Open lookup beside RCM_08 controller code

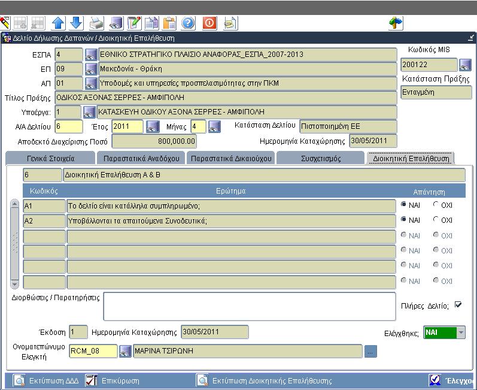click(x=125, y=351)
